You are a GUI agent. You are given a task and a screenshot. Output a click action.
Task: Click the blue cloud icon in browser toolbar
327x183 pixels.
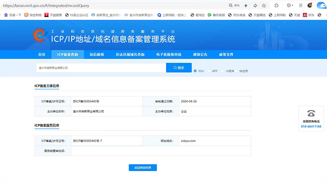pyautogui.click(x=321, y=6)
